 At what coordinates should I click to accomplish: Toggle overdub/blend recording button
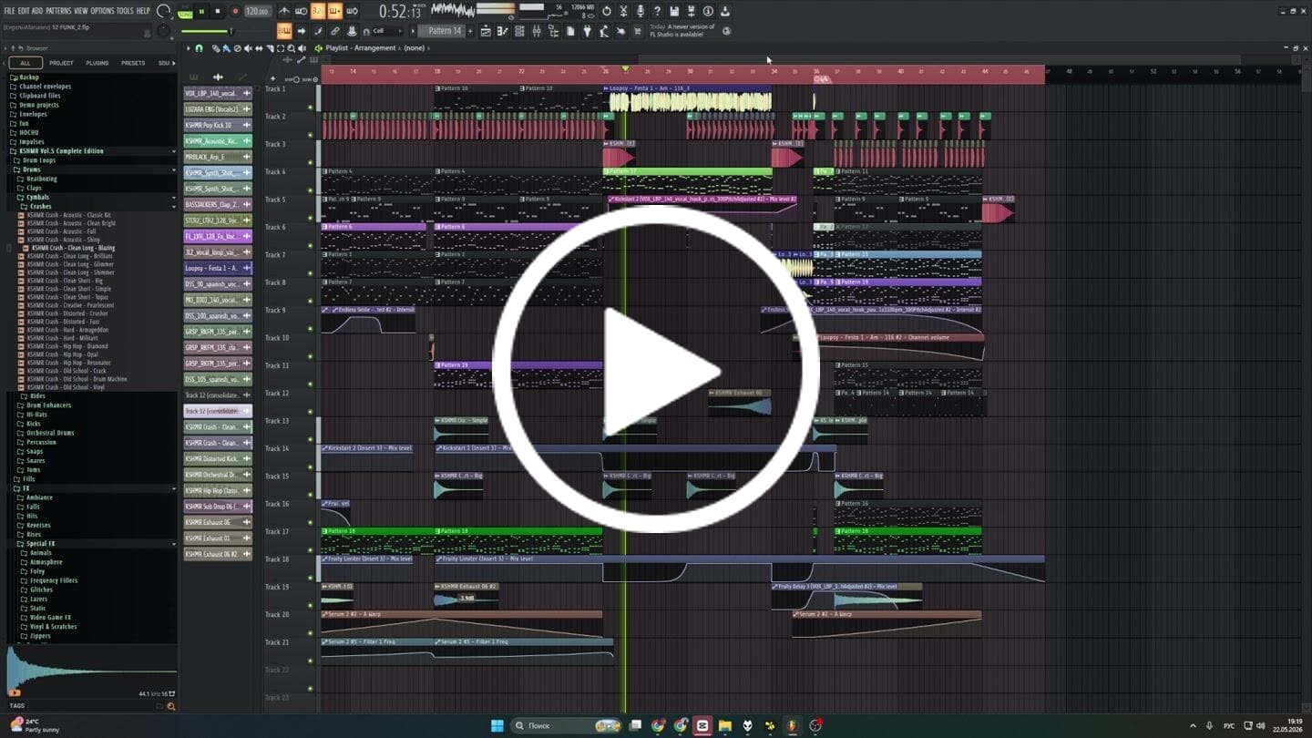pyautogui.click(x=335, y=11)
